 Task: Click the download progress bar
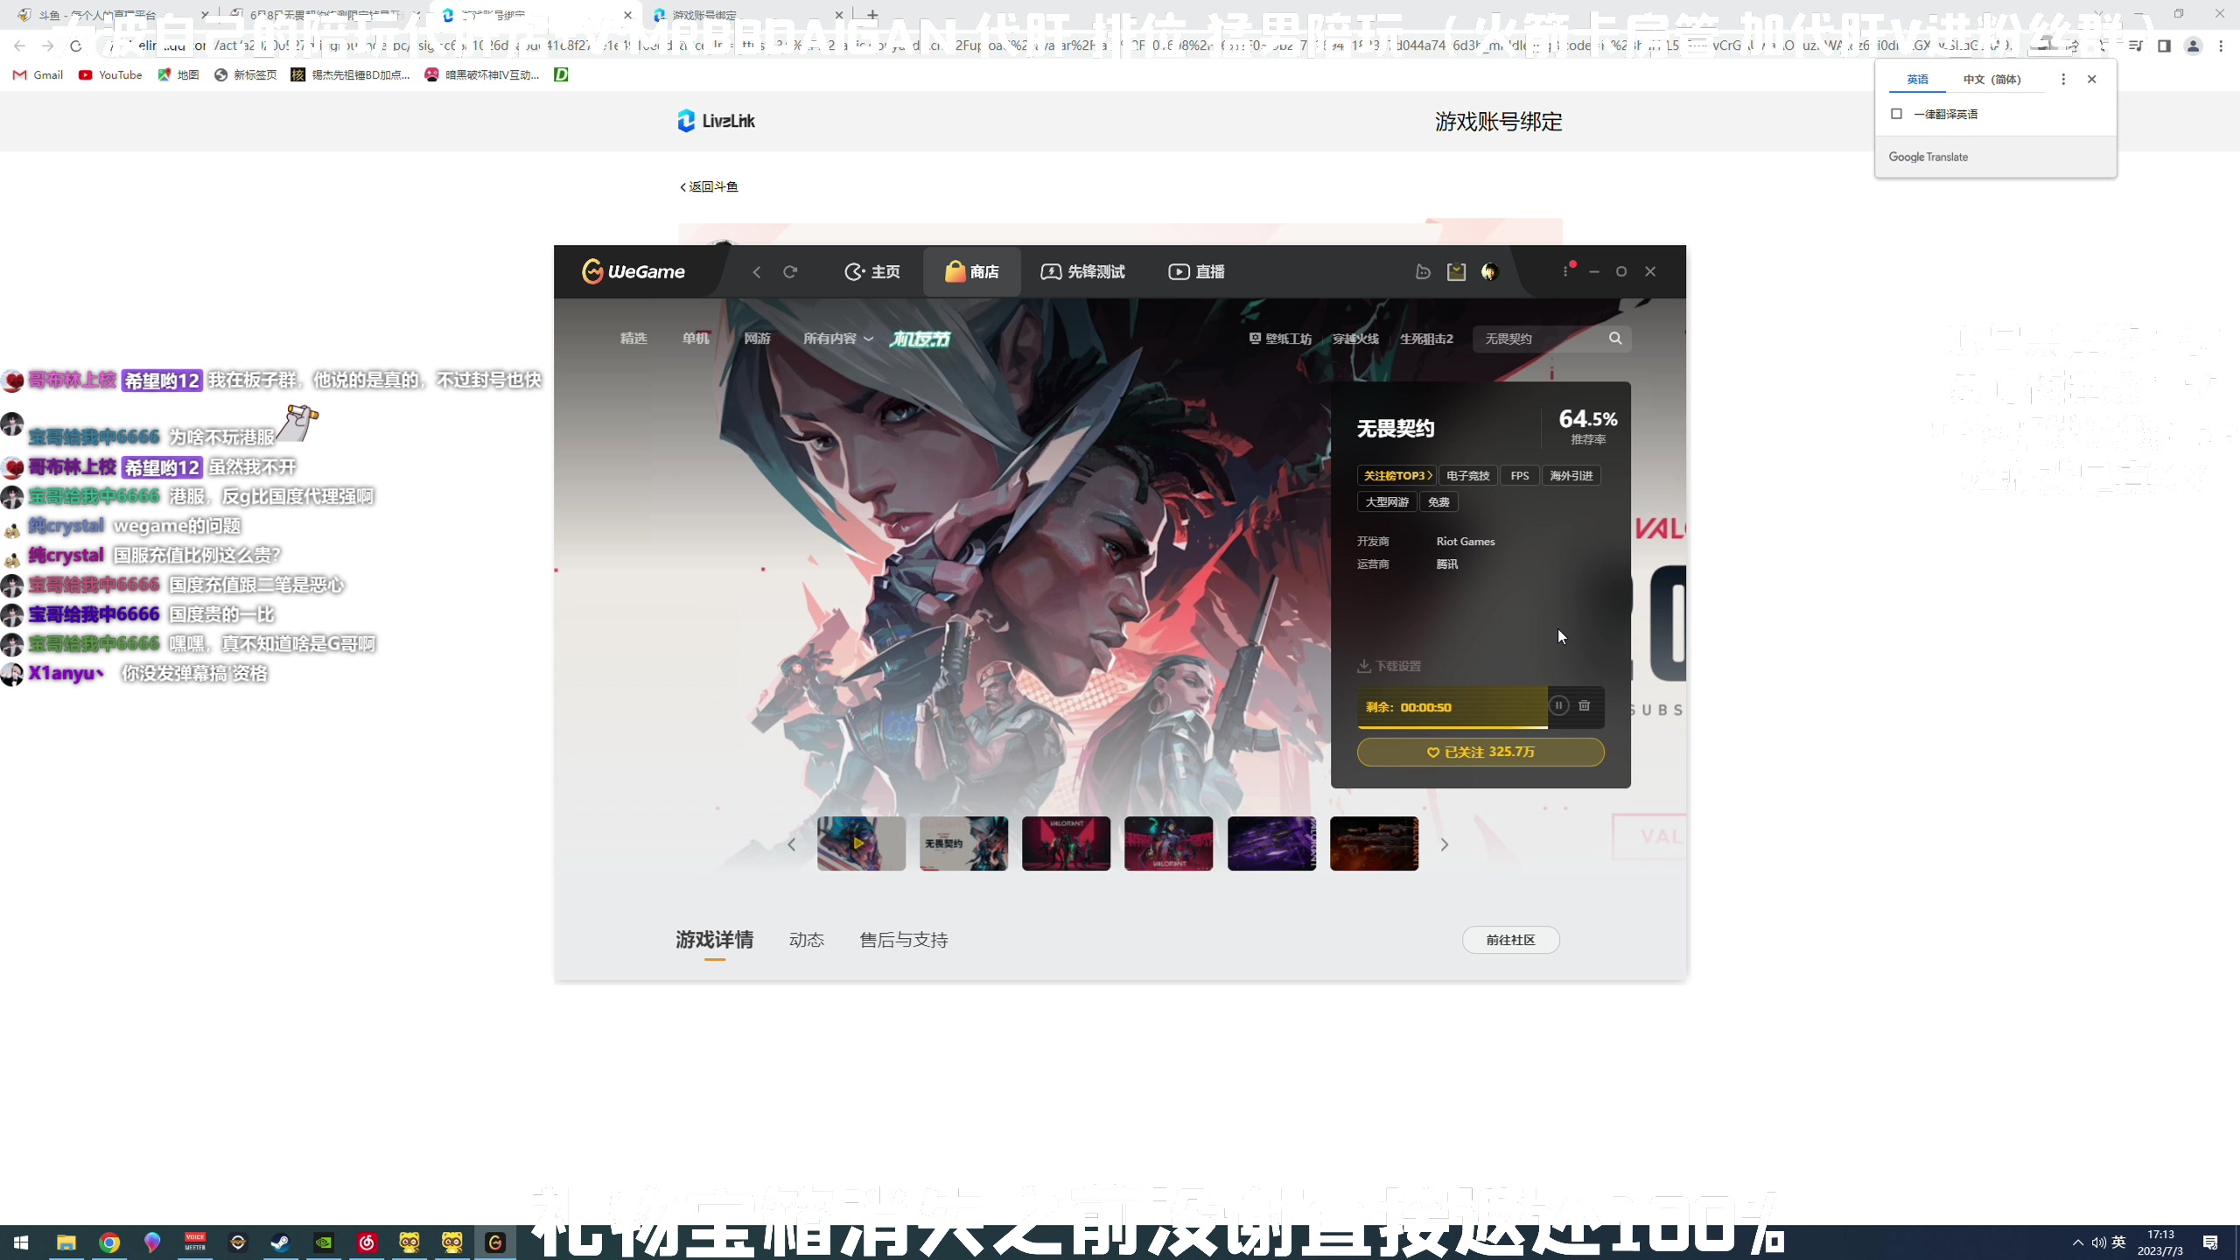1452,707
